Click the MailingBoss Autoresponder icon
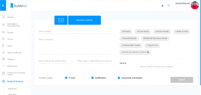The image size is (201, 95). pos(3,25)
